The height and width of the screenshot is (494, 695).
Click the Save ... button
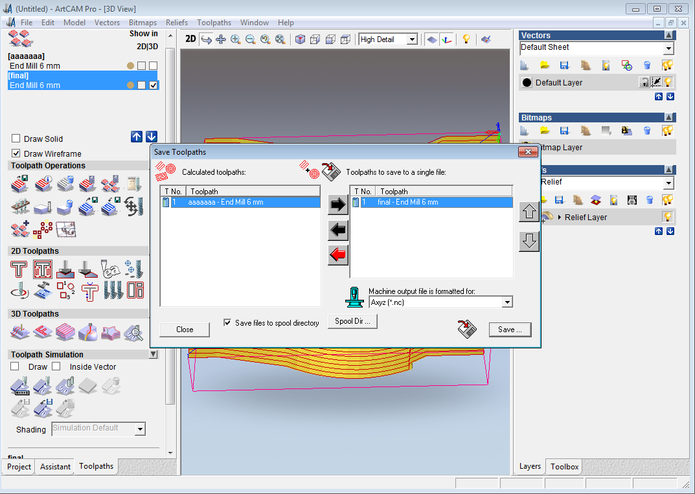tap(510, 329)
